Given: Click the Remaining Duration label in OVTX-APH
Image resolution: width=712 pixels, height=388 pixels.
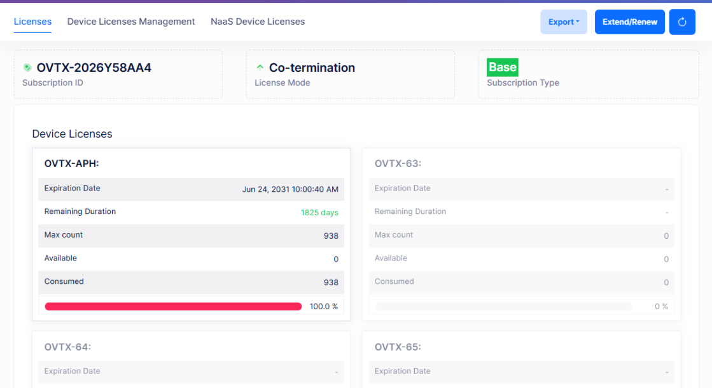Looking at the screenshot, I should click(x=80, y=211).
